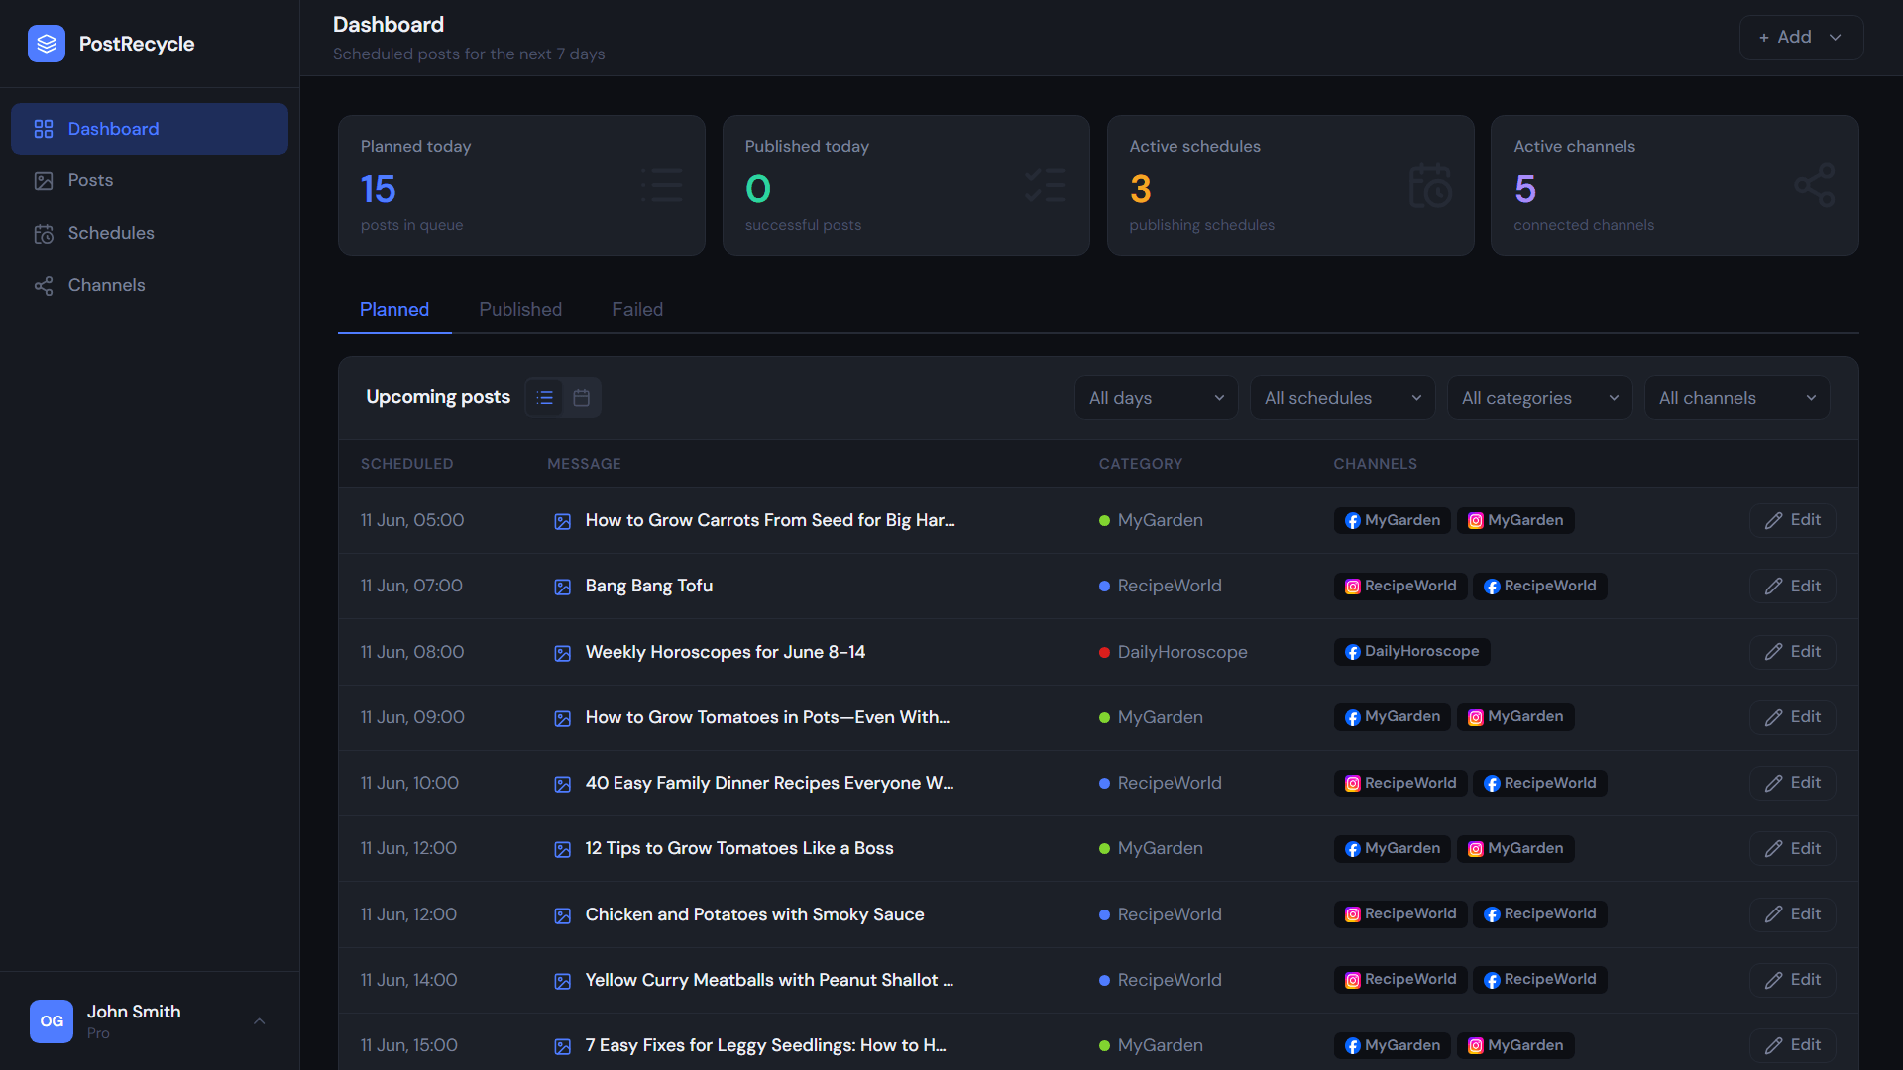This screenshot has width=1903, height=1070.
Task: Click list icon in Planned today card
Action: tap(661, 185)
